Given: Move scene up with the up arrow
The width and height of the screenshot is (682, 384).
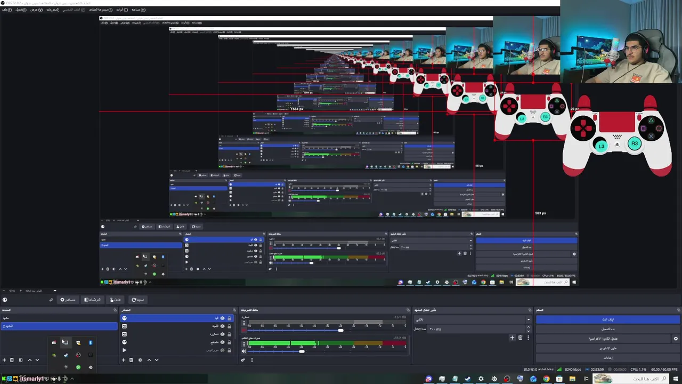Looking at the screenshot, I should click(x=29, y=360).
